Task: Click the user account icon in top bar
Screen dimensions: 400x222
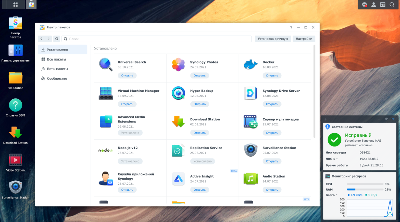Action: click(374, 5)
